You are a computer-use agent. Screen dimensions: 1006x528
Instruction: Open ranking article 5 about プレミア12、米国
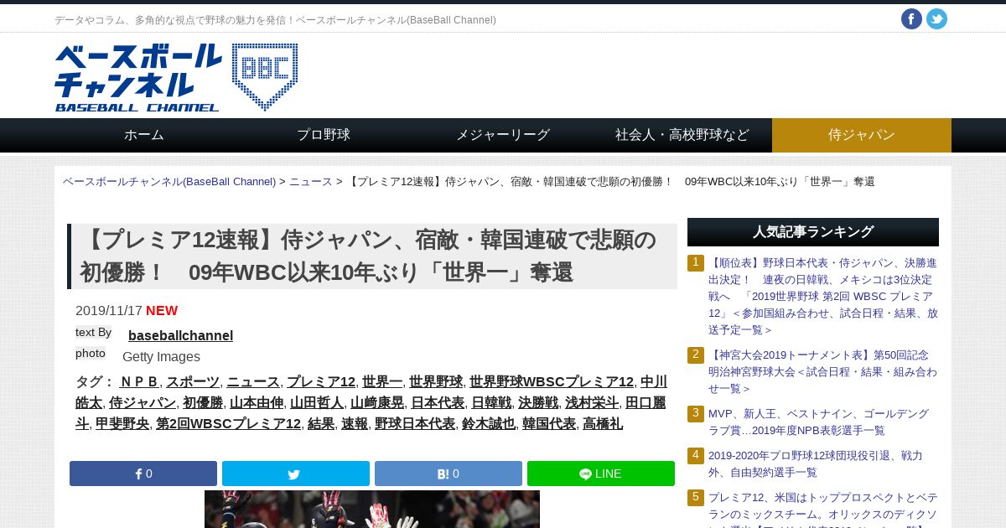click(x=823, y=509)
